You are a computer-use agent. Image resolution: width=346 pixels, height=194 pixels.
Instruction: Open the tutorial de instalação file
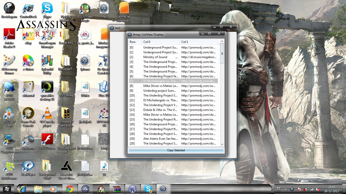pyautogui.click(x=124, y=12)
